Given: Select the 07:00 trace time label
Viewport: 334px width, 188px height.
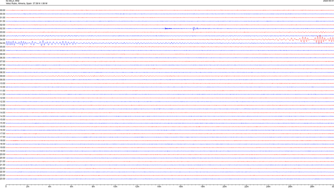Looking at the screenshot, I should coord(2,61).
